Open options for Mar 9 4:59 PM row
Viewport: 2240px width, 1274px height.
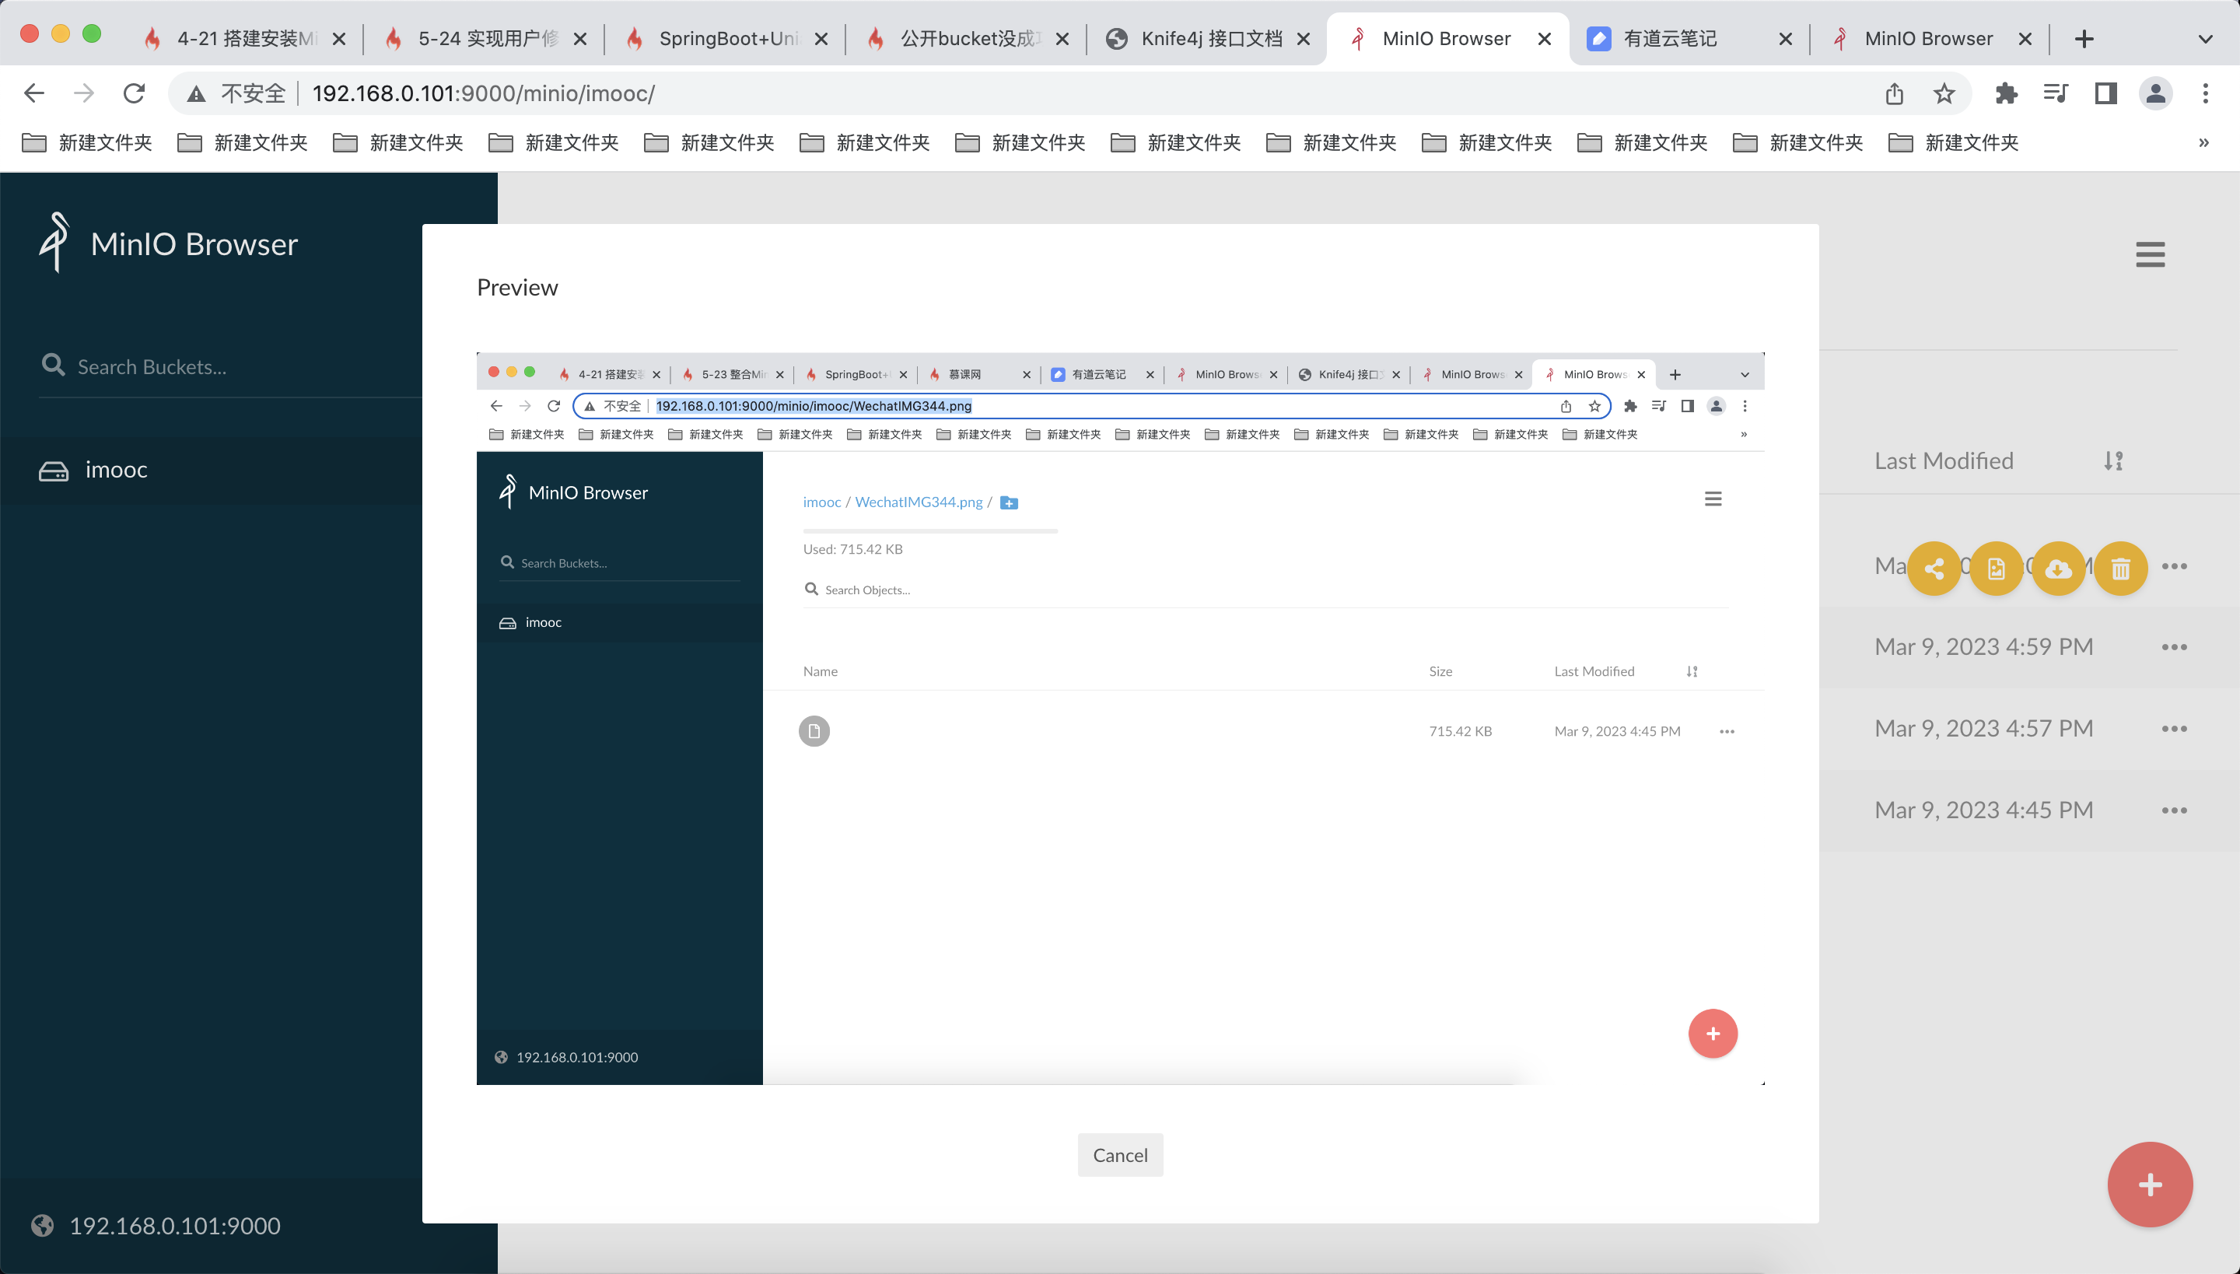coord(2175,647)
